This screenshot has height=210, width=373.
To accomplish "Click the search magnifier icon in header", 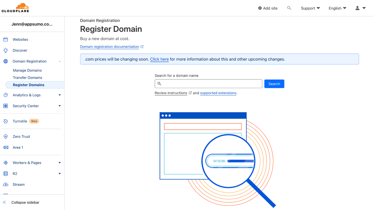I will [x=289, y=8].
